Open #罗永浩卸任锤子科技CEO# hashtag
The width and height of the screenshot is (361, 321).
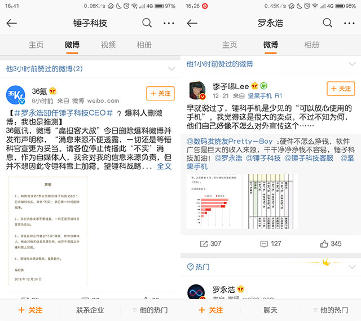click(x=63, y=113)
